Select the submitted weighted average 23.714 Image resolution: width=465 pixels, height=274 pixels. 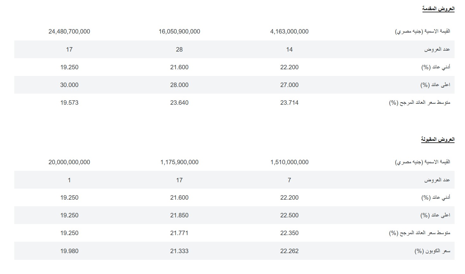(289, 103)
